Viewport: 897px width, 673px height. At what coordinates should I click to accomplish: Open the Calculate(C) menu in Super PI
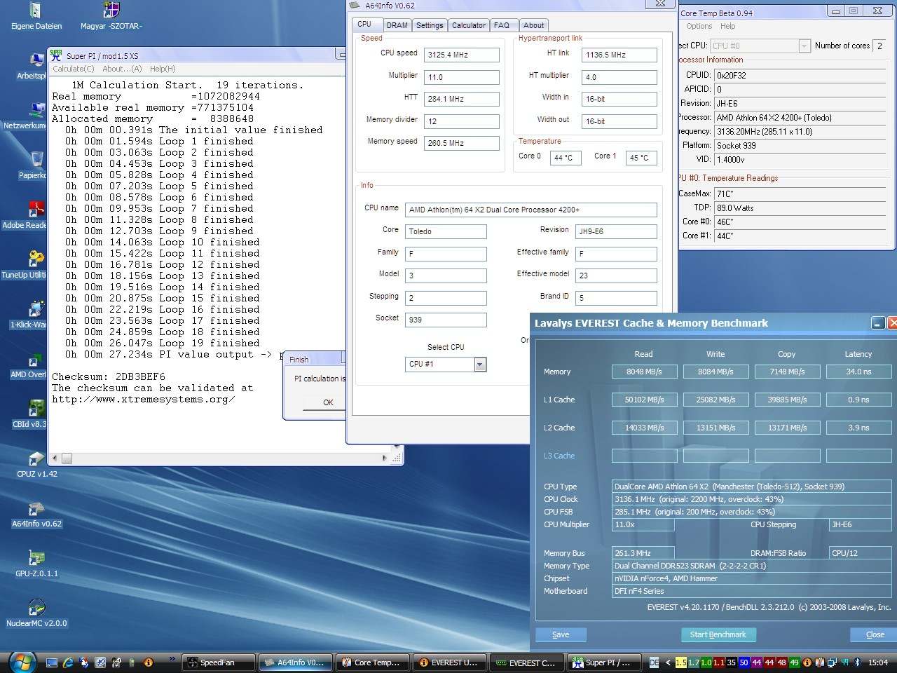click(x=74, y=69)
